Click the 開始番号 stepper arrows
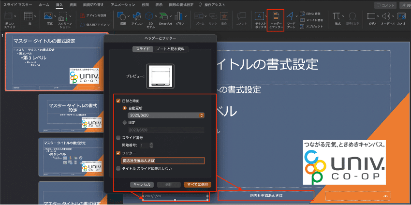The width and height of the screenshot is (411, 205). pos(151,145)
